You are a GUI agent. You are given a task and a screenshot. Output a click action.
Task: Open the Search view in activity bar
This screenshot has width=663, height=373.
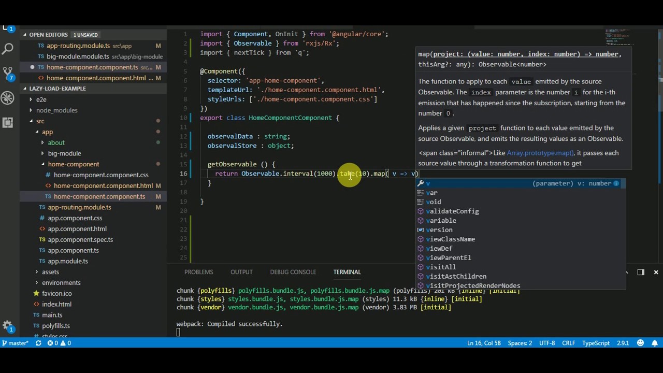click(x=8, y=49)
